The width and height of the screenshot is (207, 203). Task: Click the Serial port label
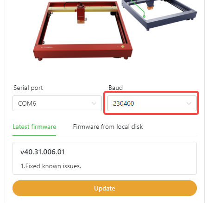pyautogui.click(x=28, y=88)
